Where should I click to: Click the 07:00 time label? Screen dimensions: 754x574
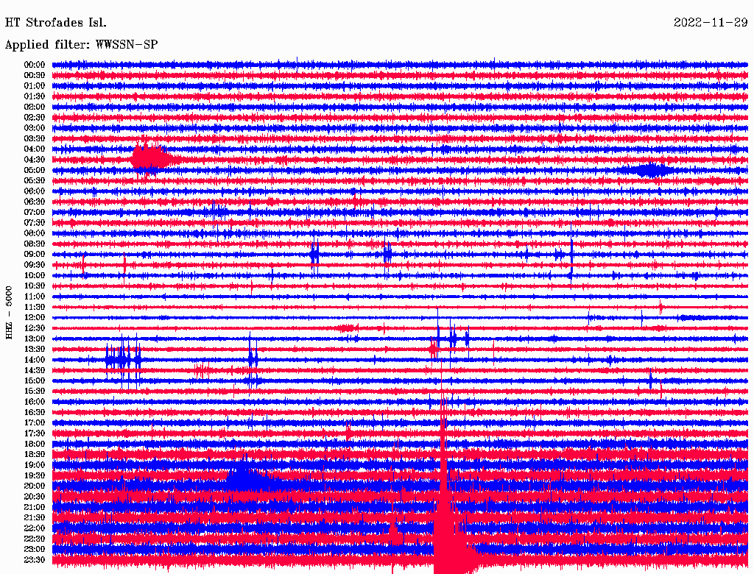click(35, 212)
